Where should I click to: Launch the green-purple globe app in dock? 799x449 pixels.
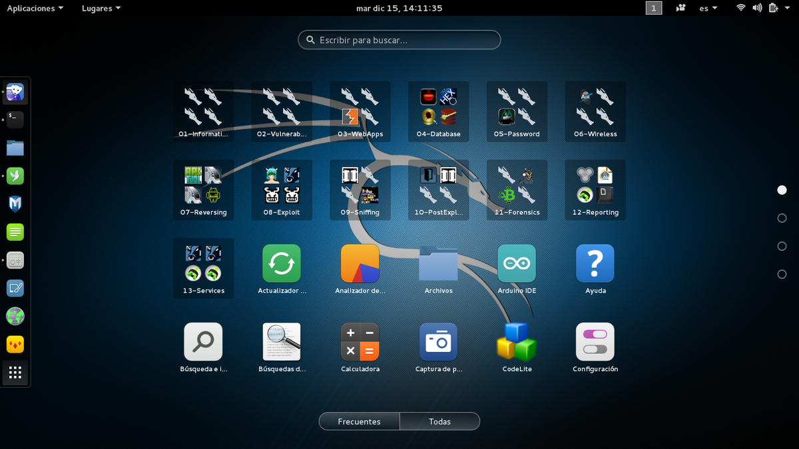15,316
